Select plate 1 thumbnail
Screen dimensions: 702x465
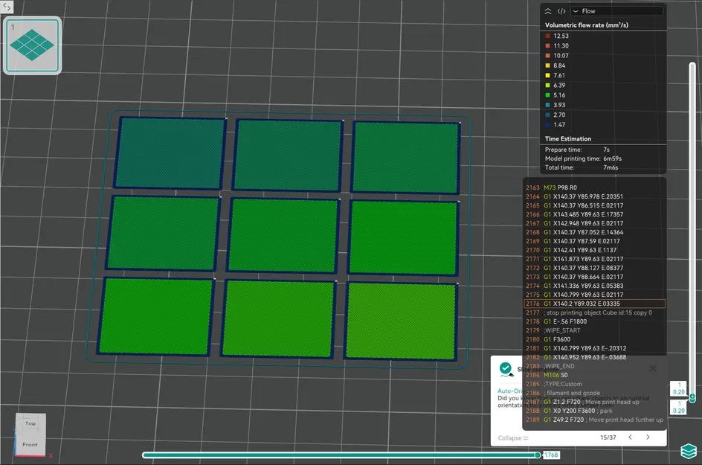click(x=32, y=45)
